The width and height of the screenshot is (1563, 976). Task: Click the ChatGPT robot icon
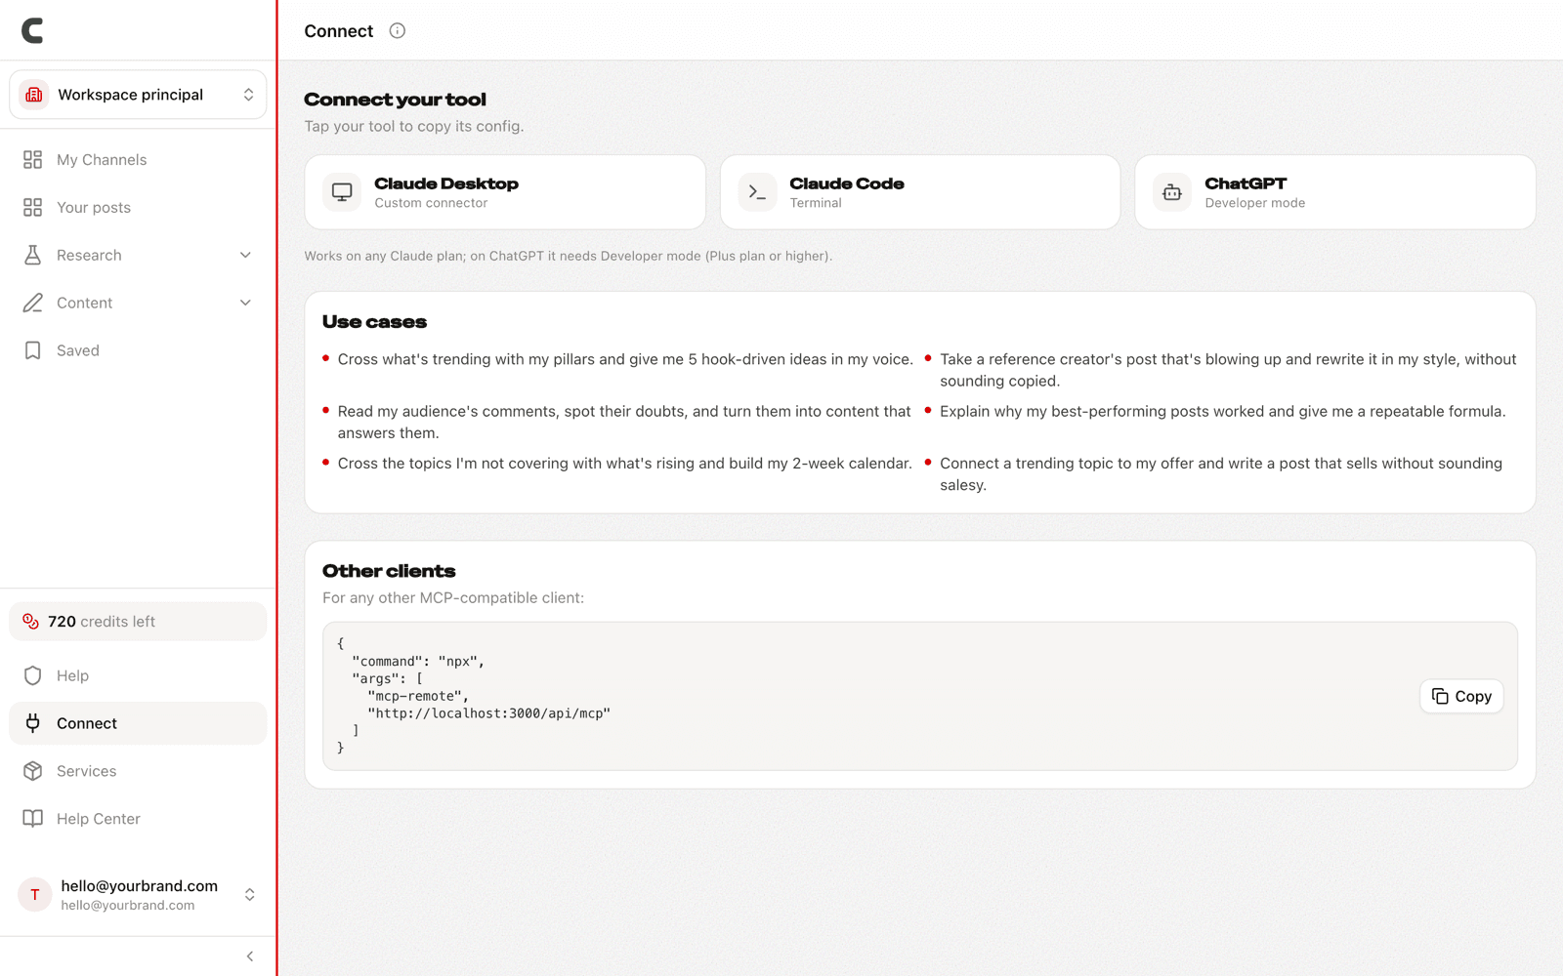(x=1172, y=192)
